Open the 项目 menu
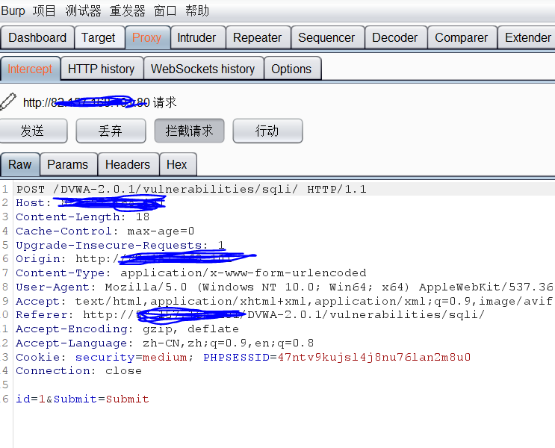Viewport: 555px width, 448px height. coord(44,10)
